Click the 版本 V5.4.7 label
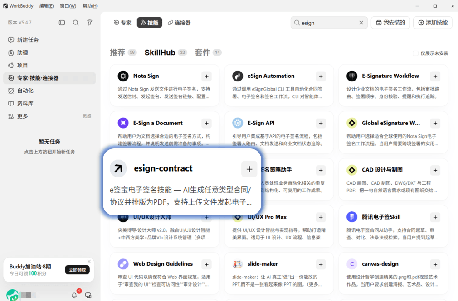The width and height of the screenshot is (458, 301). pyautogui.click(x=19, y=23)
